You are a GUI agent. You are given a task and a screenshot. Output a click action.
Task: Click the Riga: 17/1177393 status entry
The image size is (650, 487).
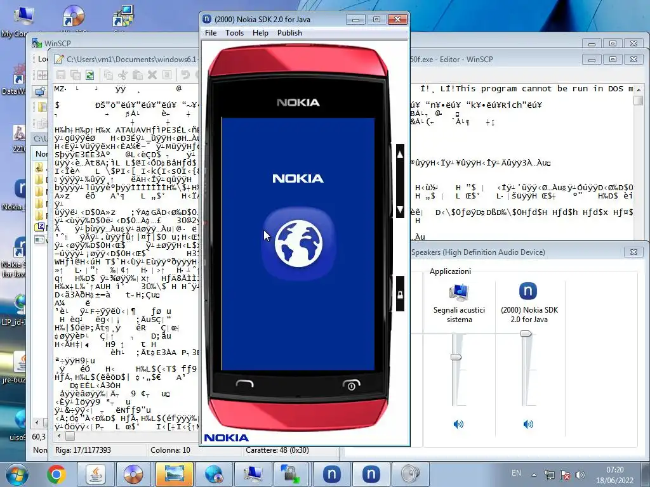(83, 450)
